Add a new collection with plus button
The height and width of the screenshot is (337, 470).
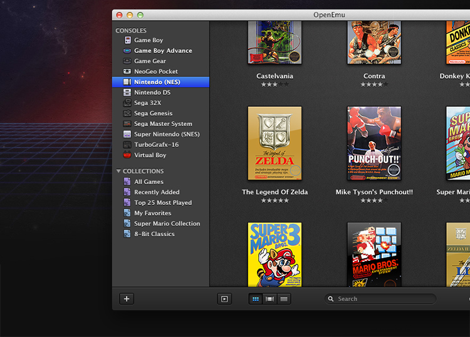(x=127, y=299)
